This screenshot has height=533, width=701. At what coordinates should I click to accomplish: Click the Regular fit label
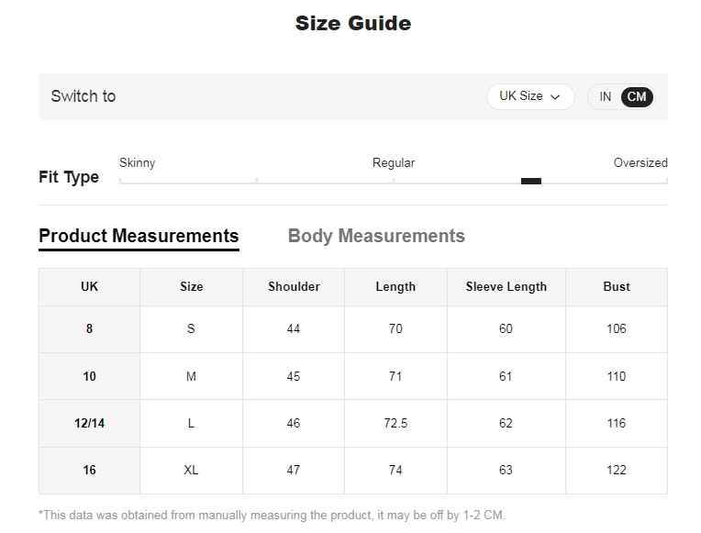pyautogui.click(x=394, y=162)
